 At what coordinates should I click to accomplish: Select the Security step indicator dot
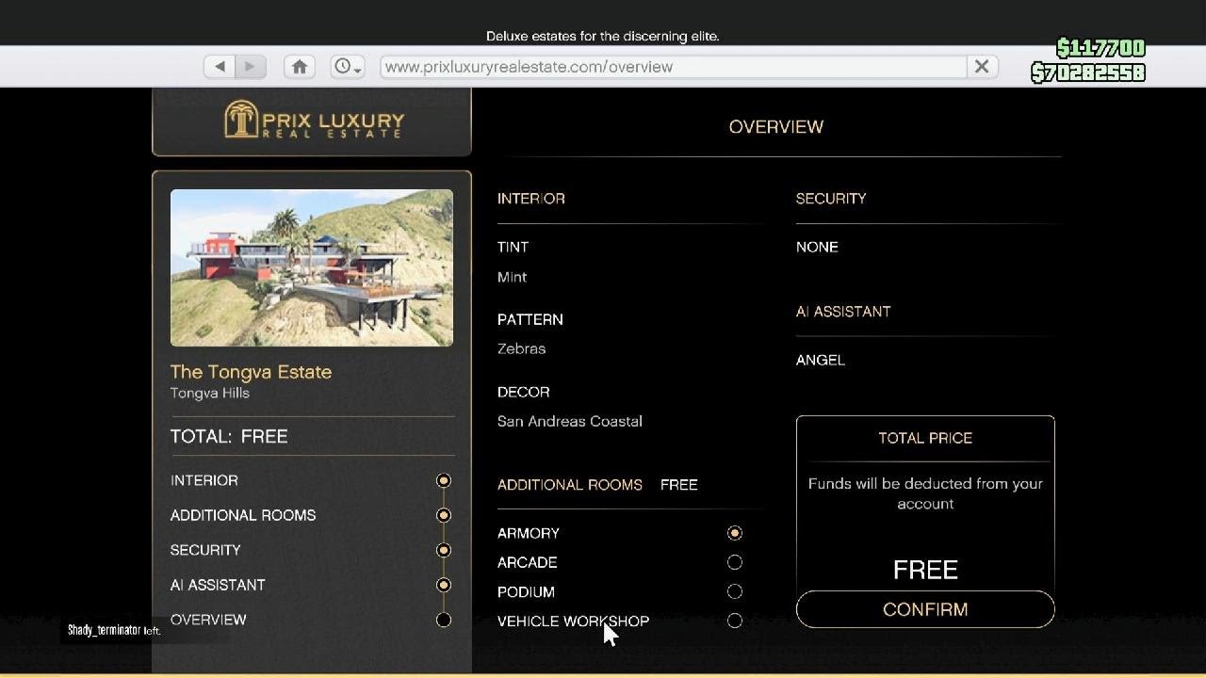coord(444,550)
